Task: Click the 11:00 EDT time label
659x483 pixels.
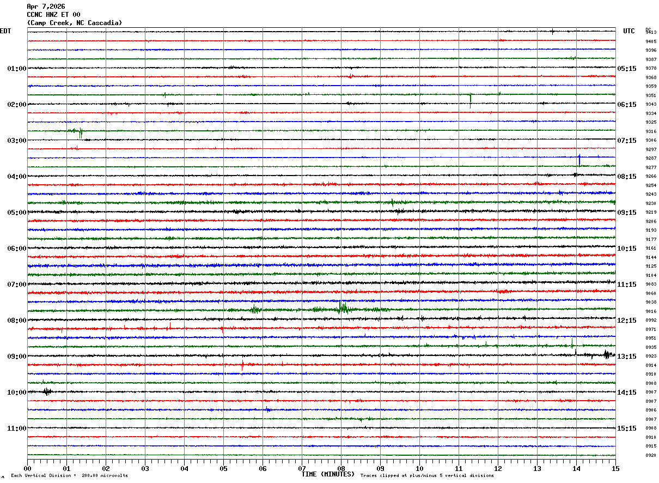Action: 16,428
